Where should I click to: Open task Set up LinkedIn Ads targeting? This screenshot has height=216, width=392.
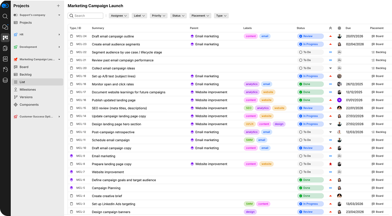click(x=113, y=204)
